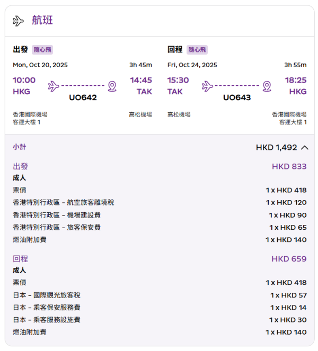The image size is (318, 351).
Task: Click 機場建設費 fee row
Action: tap(160, 215)
